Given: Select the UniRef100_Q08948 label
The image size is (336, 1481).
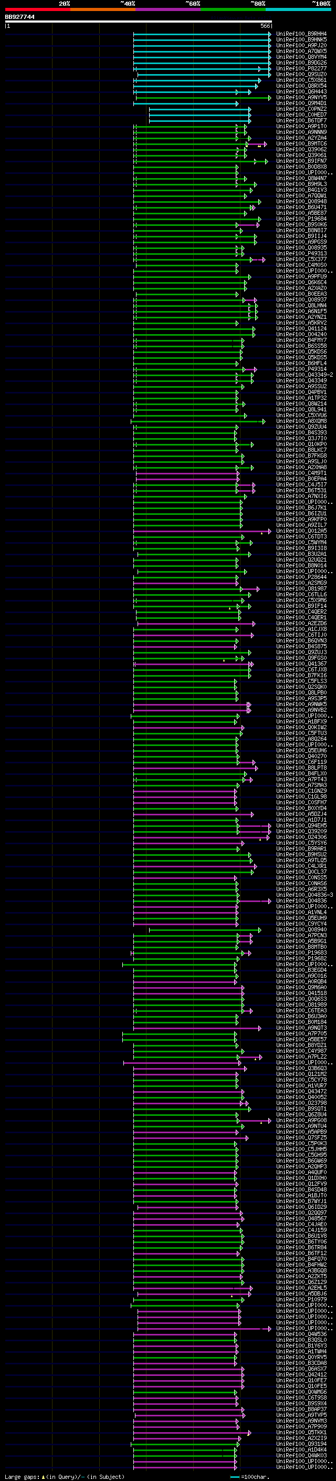Looking at the screenshot, I should (x=301, y=201).
